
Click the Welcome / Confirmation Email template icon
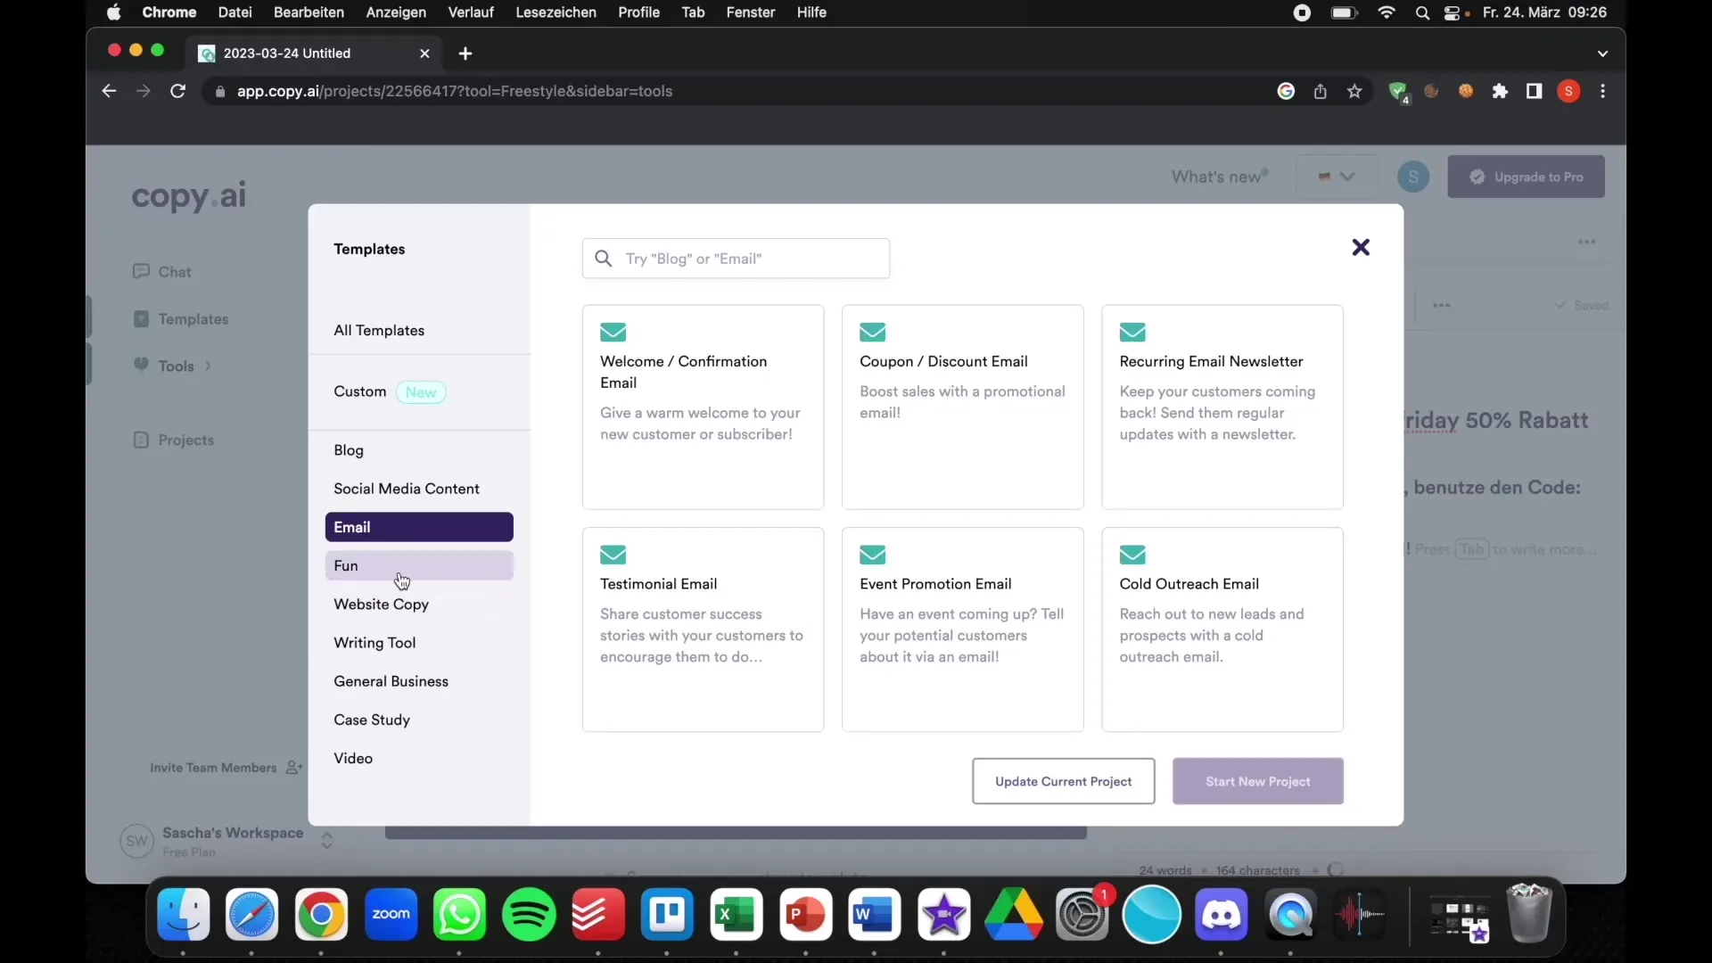click(613, 332)
